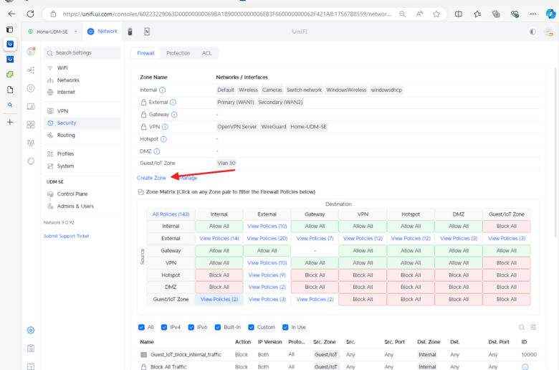
Task: Click the Vlan 30 network tag
Action: (x=226, y=163)
